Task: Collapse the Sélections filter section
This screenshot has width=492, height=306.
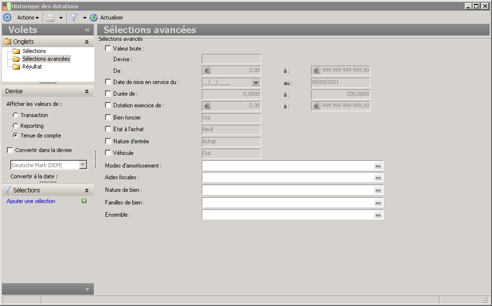Action: coord(87,190)
